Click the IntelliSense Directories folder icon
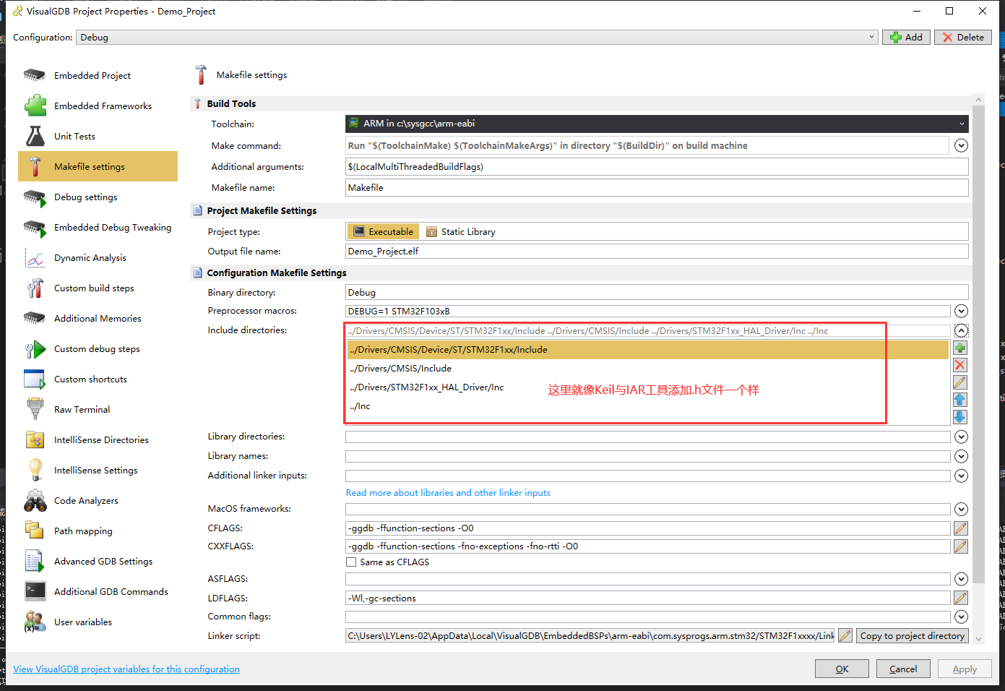This screenshot has height=691, width=1005. [35, 439]
